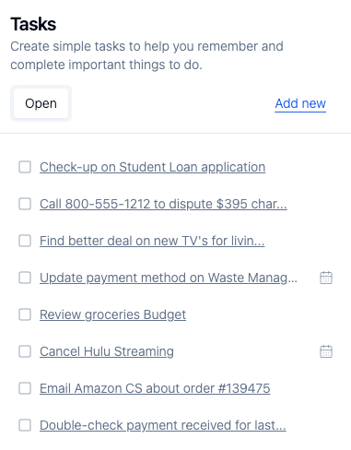Screen dimensions: 351x450
Task: Check off Check-up on Student Loan application
Action: [25, 167]
